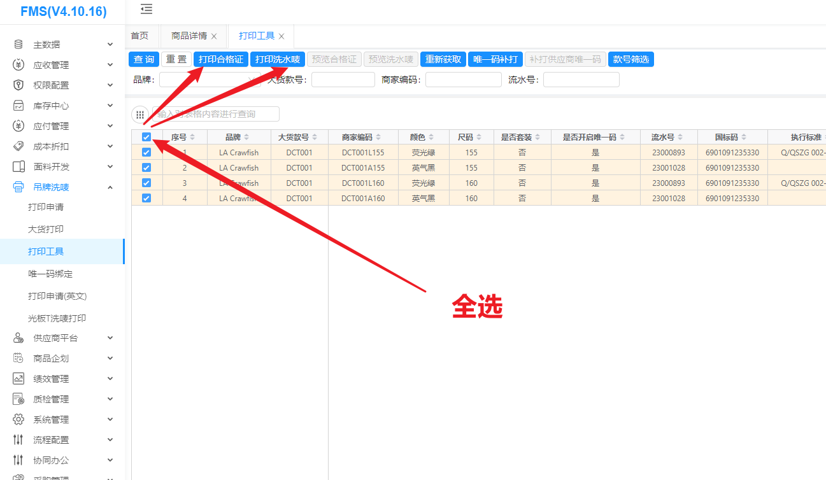Click the 打印合格证 button
Viewport: 826px width, 480px height.
(221, 59)
